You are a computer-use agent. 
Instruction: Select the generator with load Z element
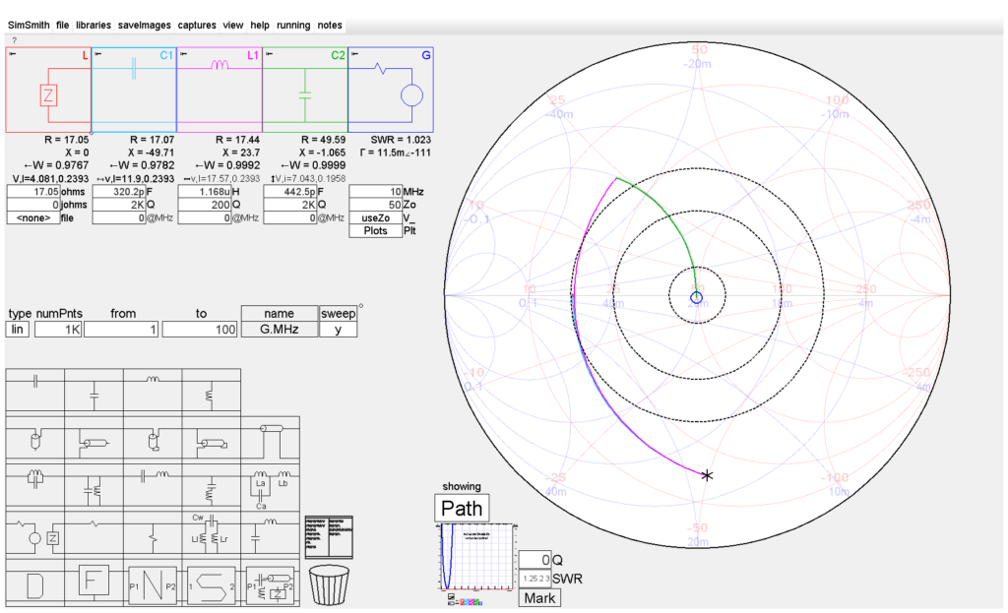[35, 534]
